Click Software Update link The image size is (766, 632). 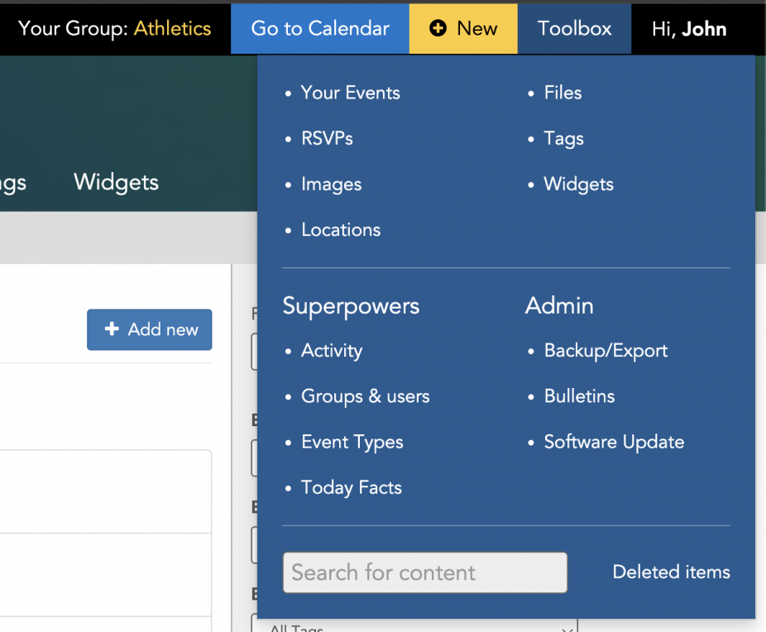coord(614,442)
